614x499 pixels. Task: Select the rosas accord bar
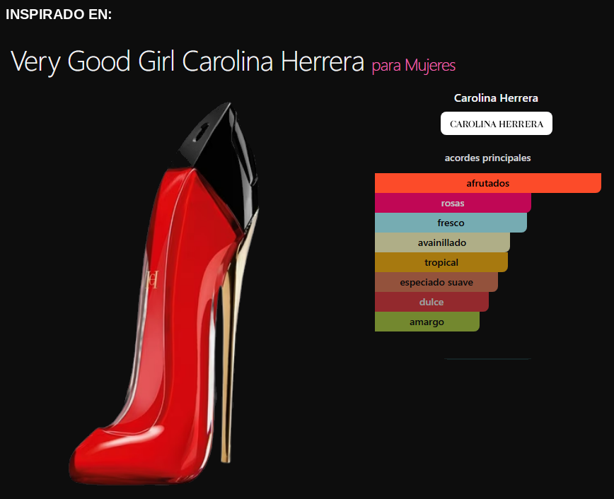(453, 203)
